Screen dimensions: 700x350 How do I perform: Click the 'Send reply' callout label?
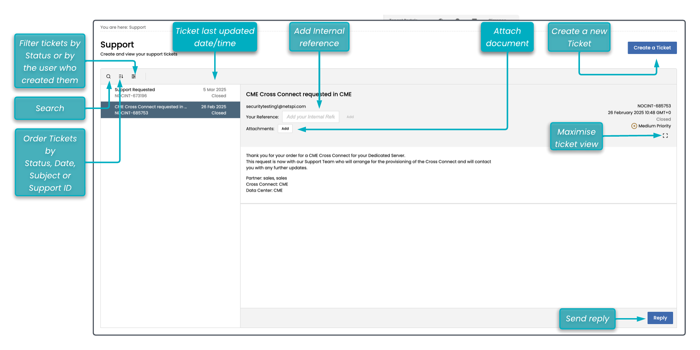pyautogui.click(x=587, y=319)
